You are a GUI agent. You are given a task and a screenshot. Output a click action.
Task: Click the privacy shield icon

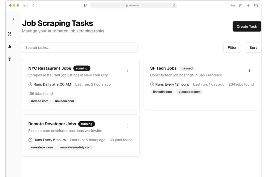point(85,5)
